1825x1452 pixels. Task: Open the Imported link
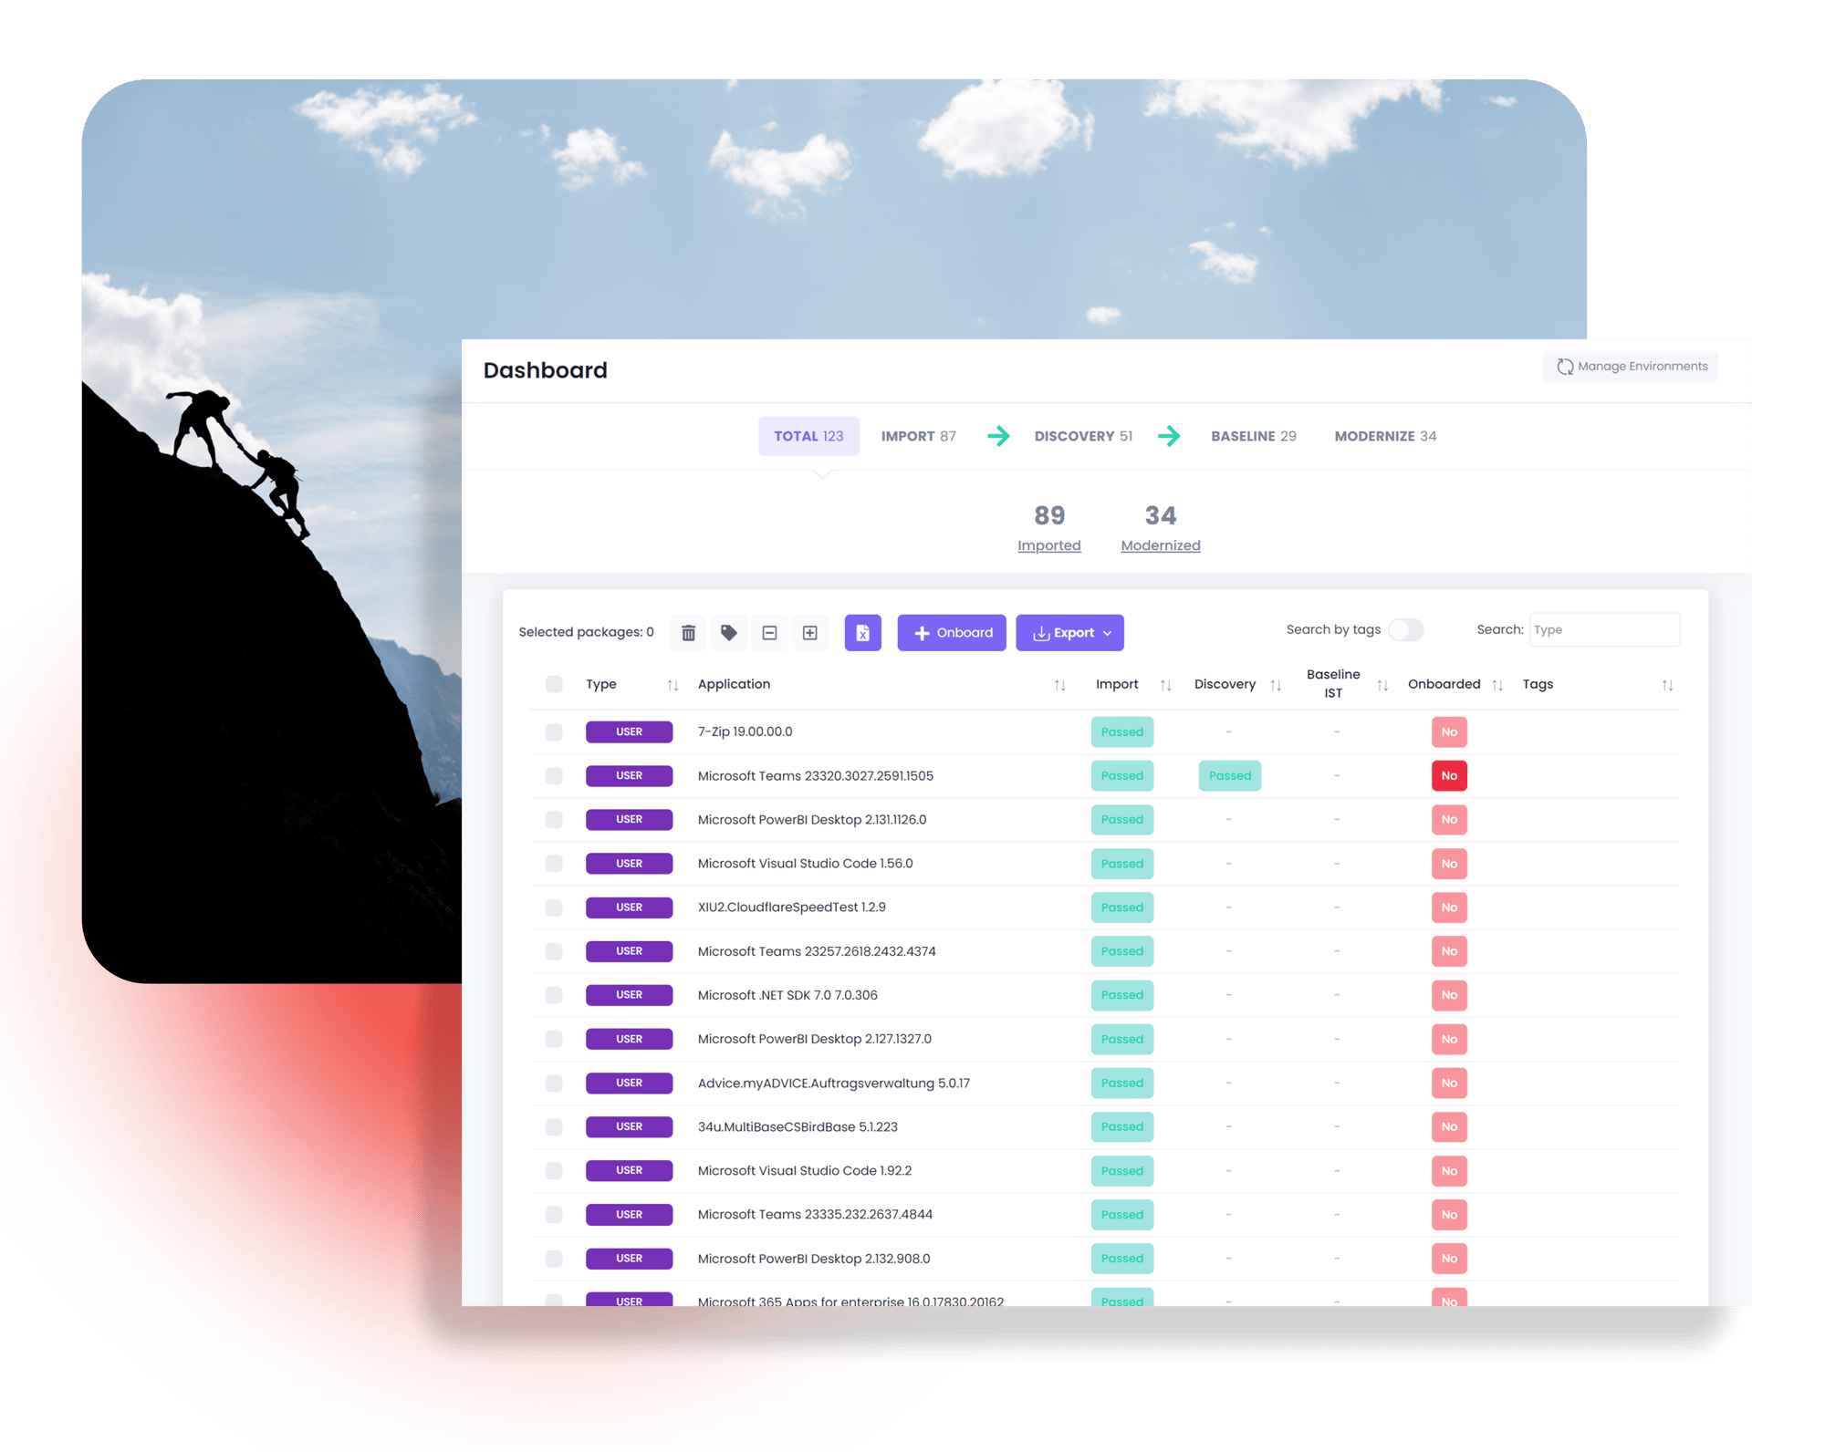coord(1048,545)
